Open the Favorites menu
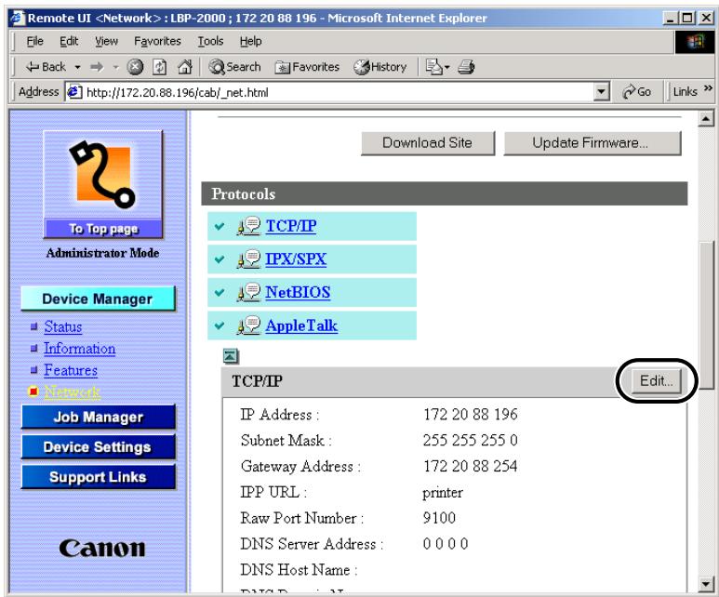 click(157, 41)
